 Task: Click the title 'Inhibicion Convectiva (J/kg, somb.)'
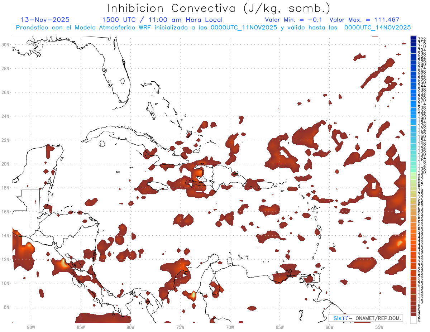pyautogui.click(x=219, y=9)
